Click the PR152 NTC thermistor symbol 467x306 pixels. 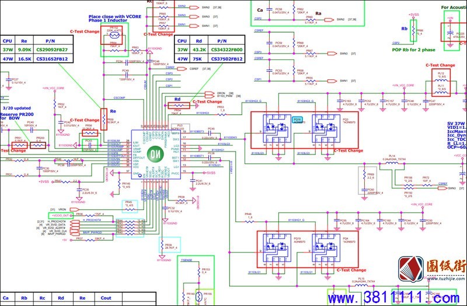coord(114,36)
